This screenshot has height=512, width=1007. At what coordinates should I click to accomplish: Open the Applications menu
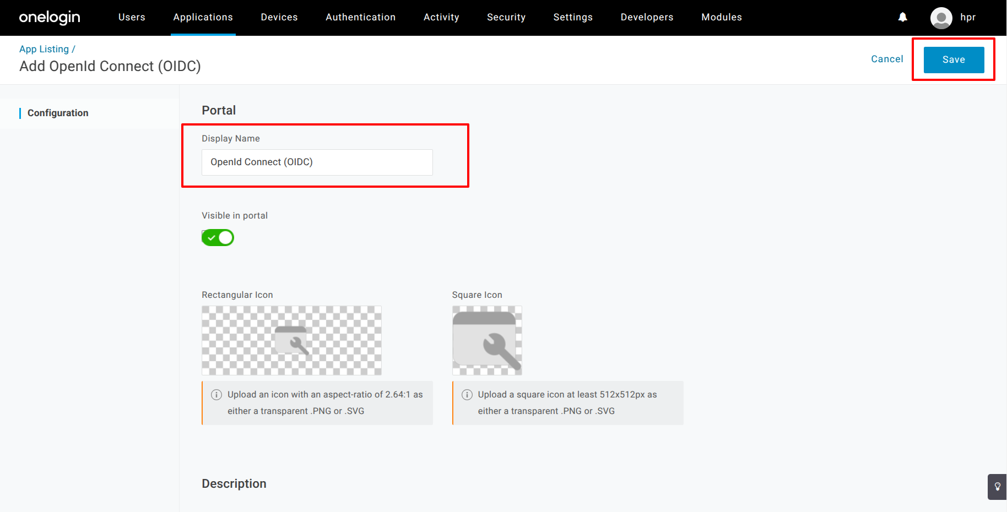tap(203, 17)
